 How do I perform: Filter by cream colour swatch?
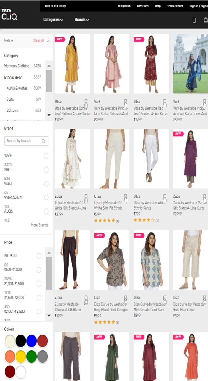[x=10, y=341]
